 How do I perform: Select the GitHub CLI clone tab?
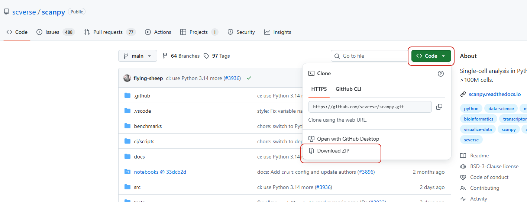coord(348,89)
